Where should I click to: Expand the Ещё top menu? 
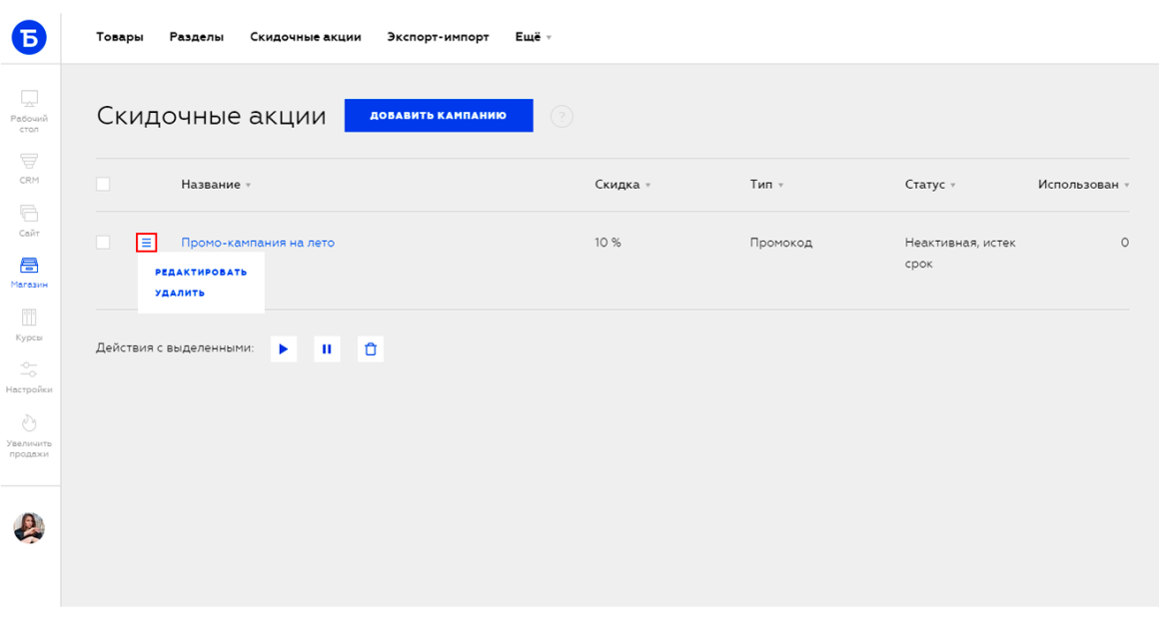point(533,37)
